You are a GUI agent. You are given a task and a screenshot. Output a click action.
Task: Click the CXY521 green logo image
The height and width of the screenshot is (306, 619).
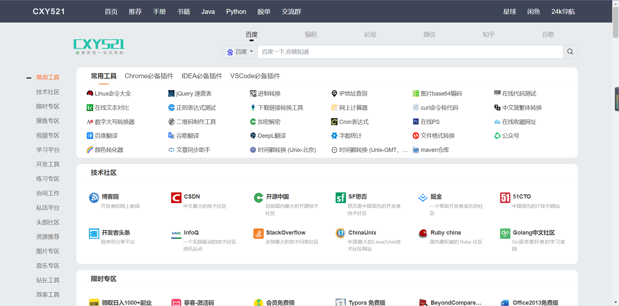99,47
